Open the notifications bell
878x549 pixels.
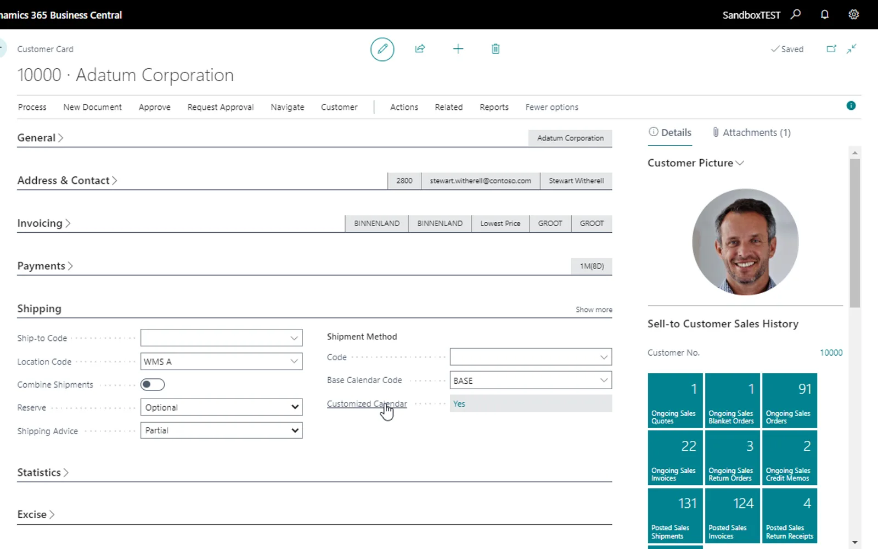coord(825,15)
